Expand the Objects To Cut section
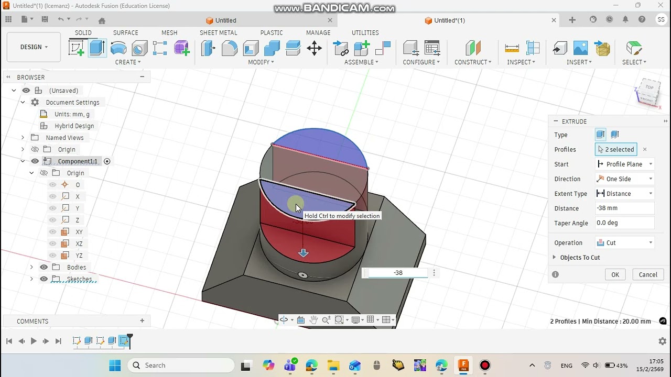 [555, 257]
